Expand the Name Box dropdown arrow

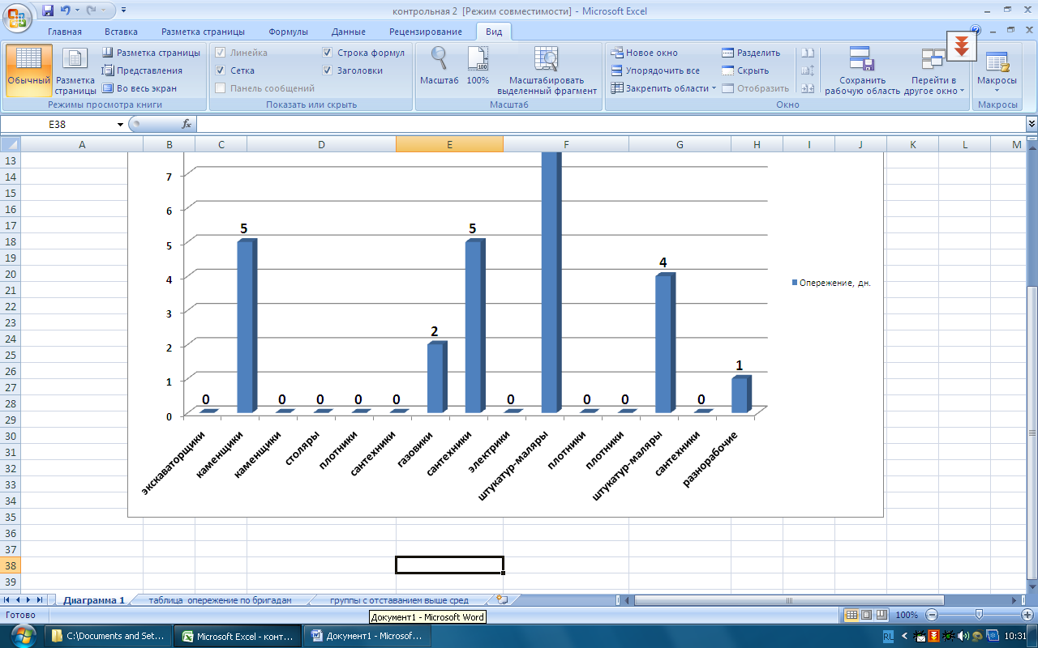120,124
